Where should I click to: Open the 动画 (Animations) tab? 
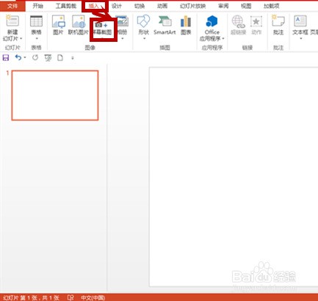pos(162,6)
